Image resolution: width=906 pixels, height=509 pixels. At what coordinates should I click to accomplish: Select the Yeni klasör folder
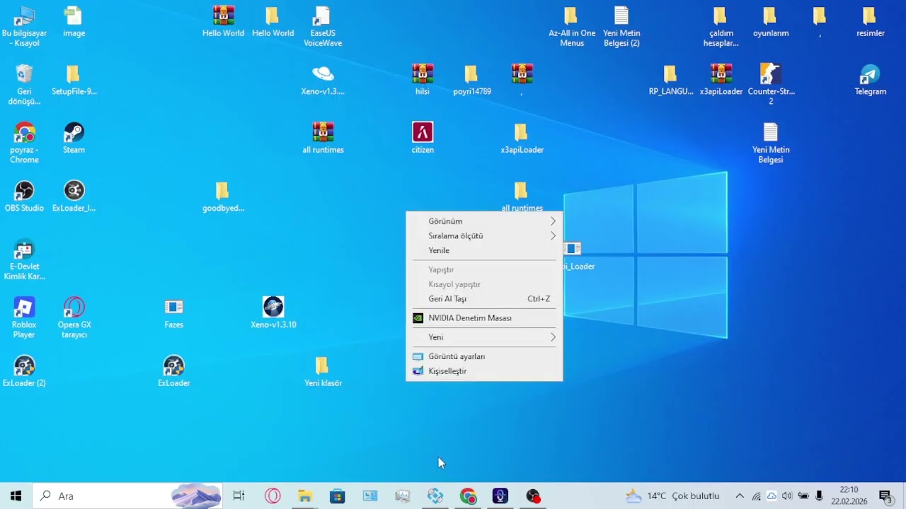pos(323,372)
